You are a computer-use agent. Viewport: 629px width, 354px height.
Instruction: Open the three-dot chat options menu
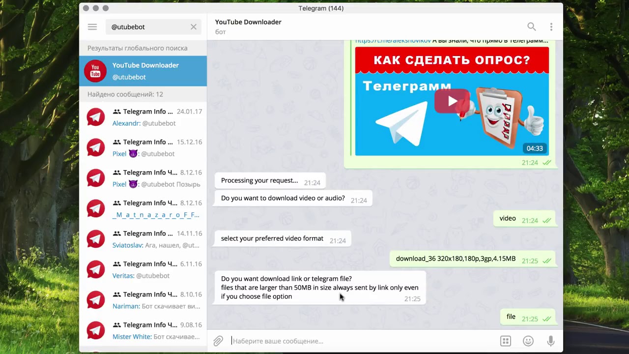pyautogui.click(x=551, y=27)
